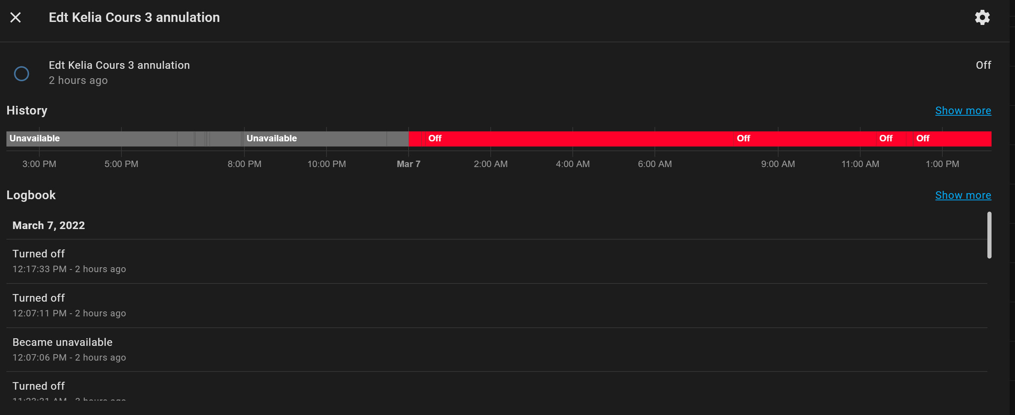Select the Turned off entry at 12:07:11 PM
Image resolution: width=1015 pixels, height=415 pixels.
tap(496, 305)
